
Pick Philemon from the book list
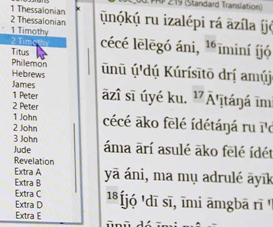29,63
